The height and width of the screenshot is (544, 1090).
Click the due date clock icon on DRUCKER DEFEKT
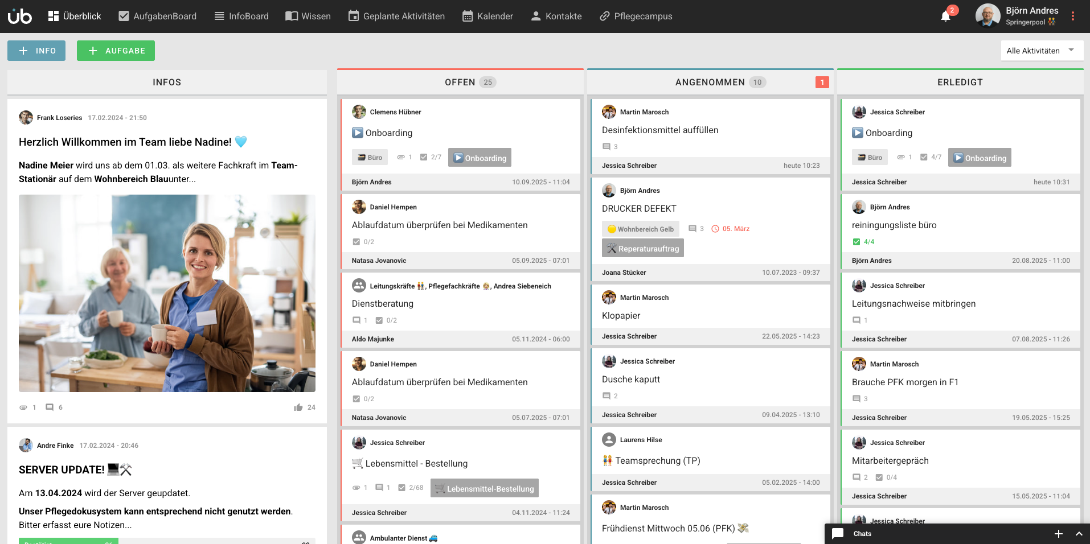pos(715,229)
